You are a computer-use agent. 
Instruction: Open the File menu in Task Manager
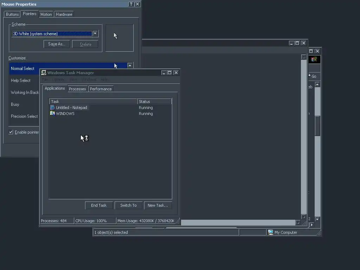click(45, 79)
